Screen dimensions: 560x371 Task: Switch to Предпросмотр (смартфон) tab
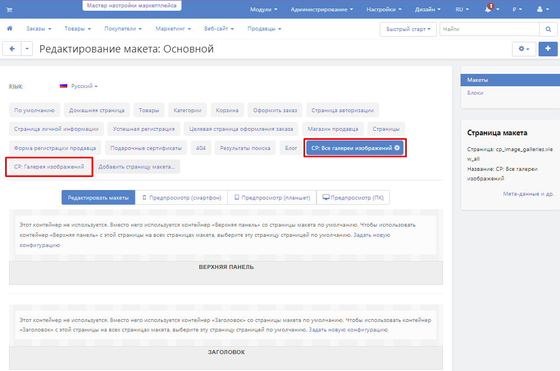181,197
